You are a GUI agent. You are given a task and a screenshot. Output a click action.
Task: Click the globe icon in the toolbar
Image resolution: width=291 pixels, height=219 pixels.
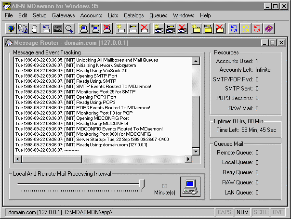coord(11,28)
